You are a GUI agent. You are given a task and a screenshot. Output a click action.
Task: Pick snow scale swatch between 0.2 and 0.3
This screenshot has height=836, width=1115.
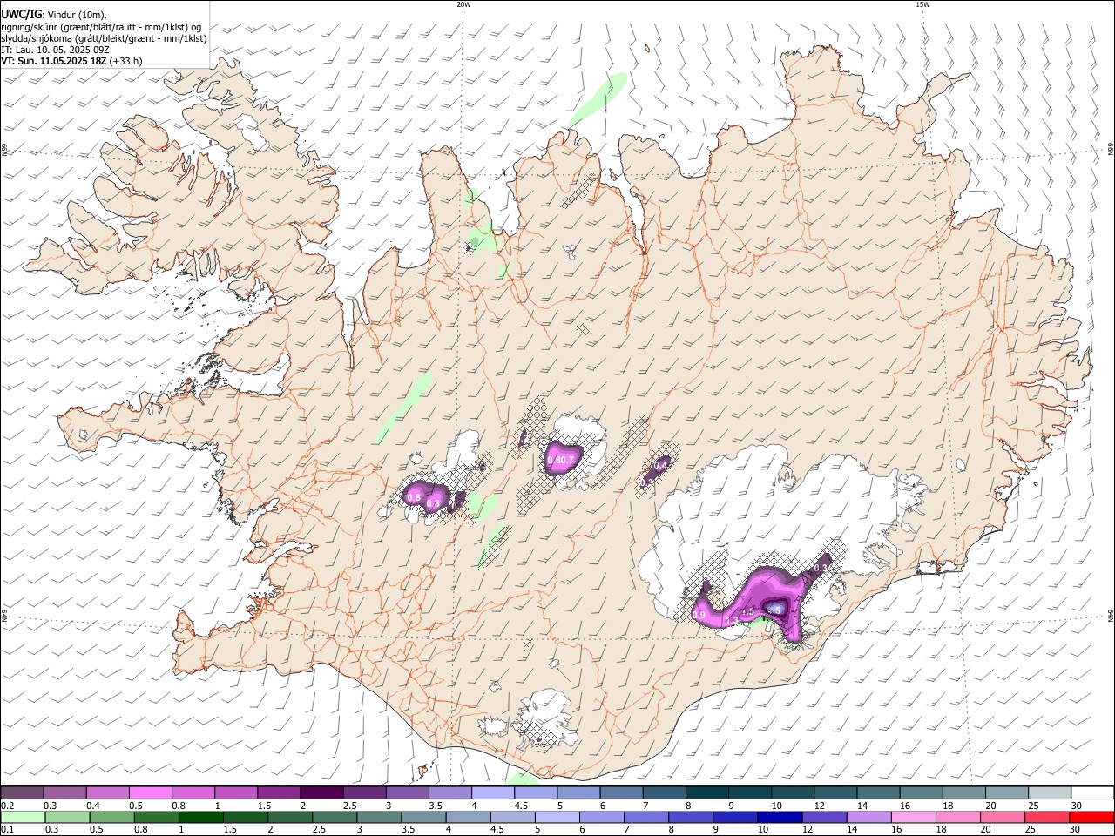pos(22,792)
